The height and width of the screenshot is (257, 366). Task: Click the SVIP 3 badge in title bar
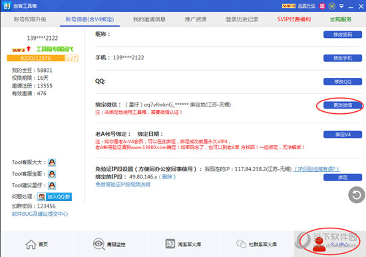(x=289, y=6)
